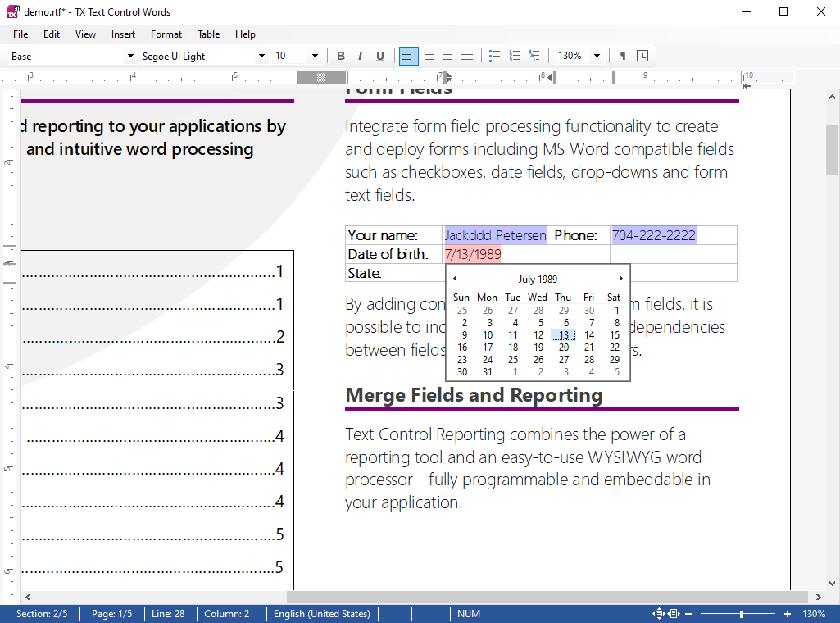Image resolution: width=840 pixels, height=623 pixels.
Task: Toggle bold formatting
Action: pyautogui.click(x=341, y=56)
